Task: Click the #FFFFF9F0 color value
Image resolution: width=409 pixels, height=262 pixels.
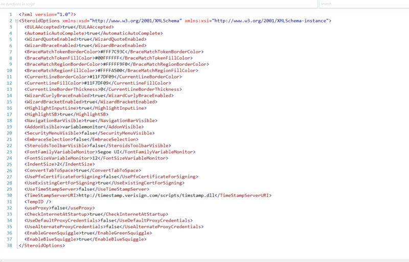Action: coord(116,64)
